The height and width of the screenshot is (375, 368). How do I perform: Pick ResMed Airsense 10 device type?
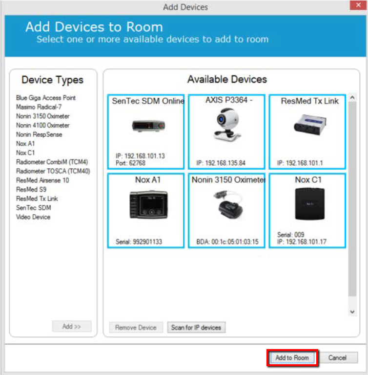42,180
